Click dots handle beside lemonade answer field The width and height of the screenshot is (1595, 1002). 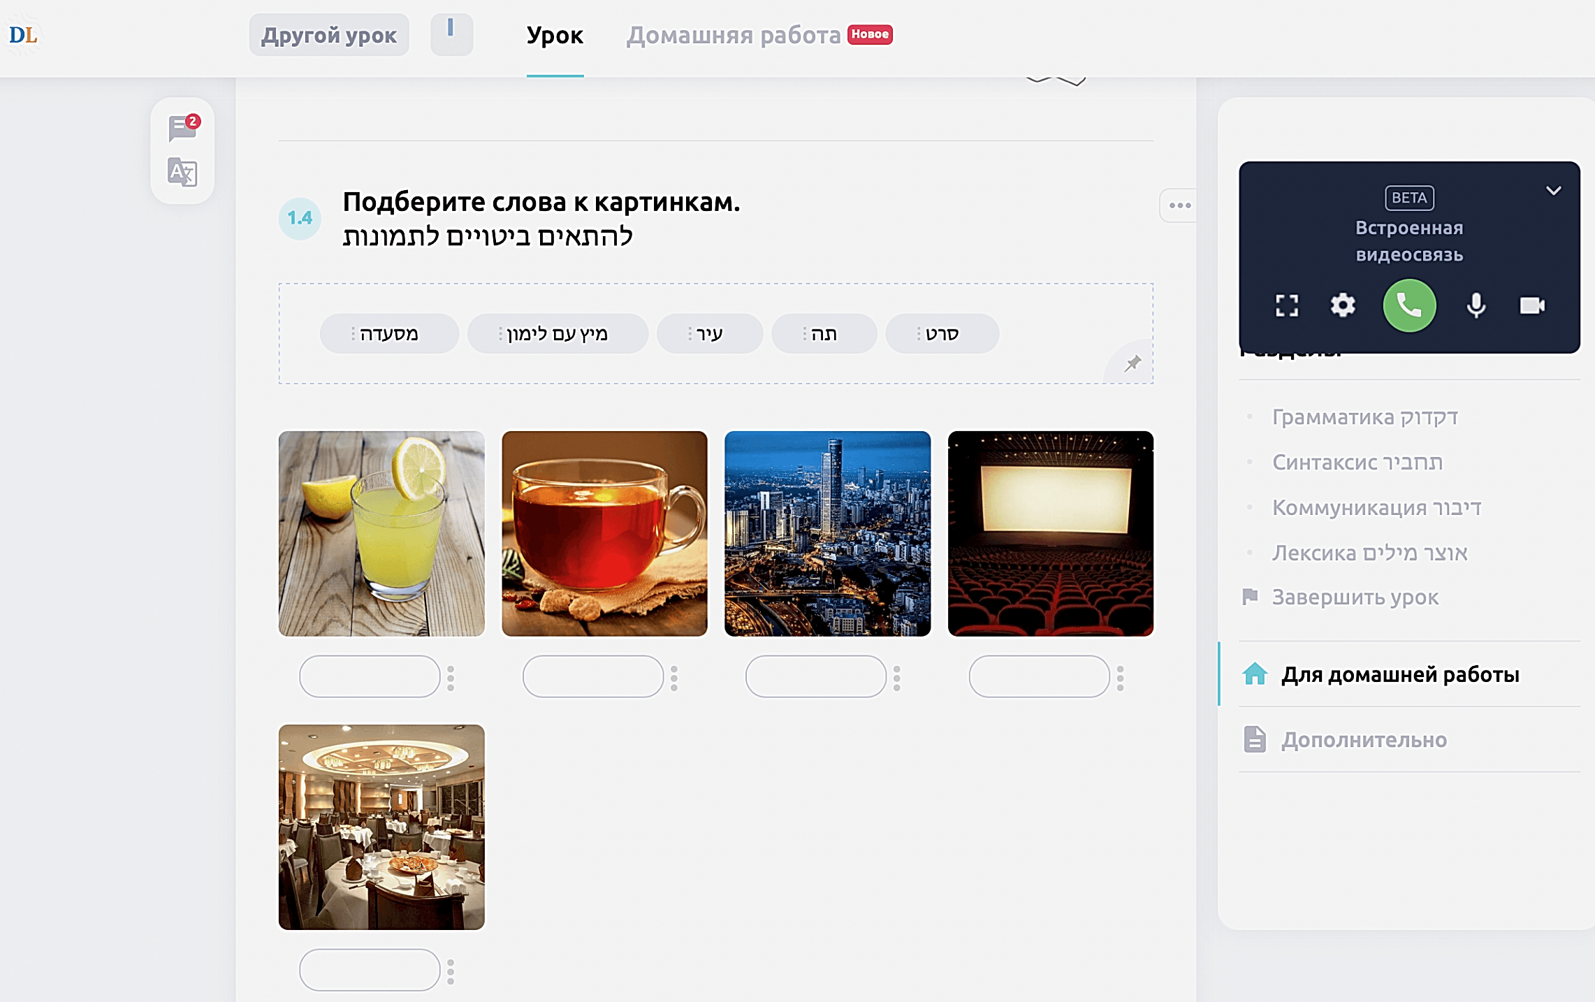click(x=451, y=678)
